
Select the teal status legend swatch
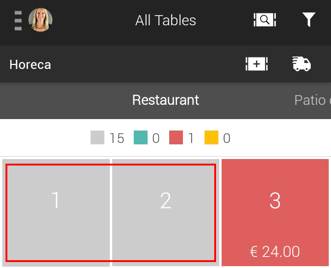[x=141, y=137]
